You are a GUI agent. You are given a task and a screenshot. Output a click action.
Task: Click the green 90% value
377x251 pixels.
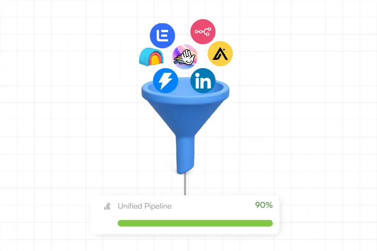[x=264, y=205]
